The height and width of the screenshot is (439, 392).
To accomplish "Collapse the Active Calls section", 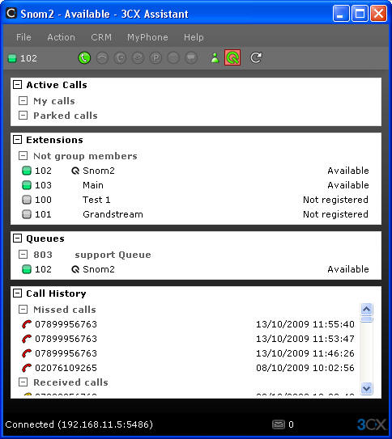I will (17, 85).
